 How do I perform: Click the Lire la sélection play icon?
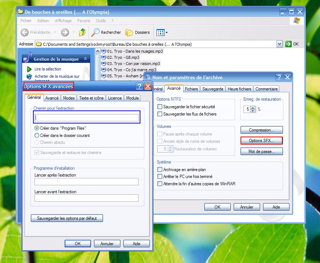point(29,69)
